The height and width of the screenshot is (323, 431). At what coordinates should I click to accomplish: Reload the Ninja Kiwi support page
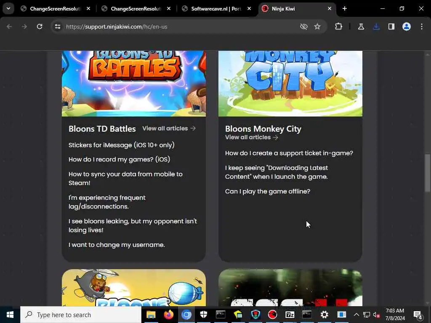[x=40, y=26]
